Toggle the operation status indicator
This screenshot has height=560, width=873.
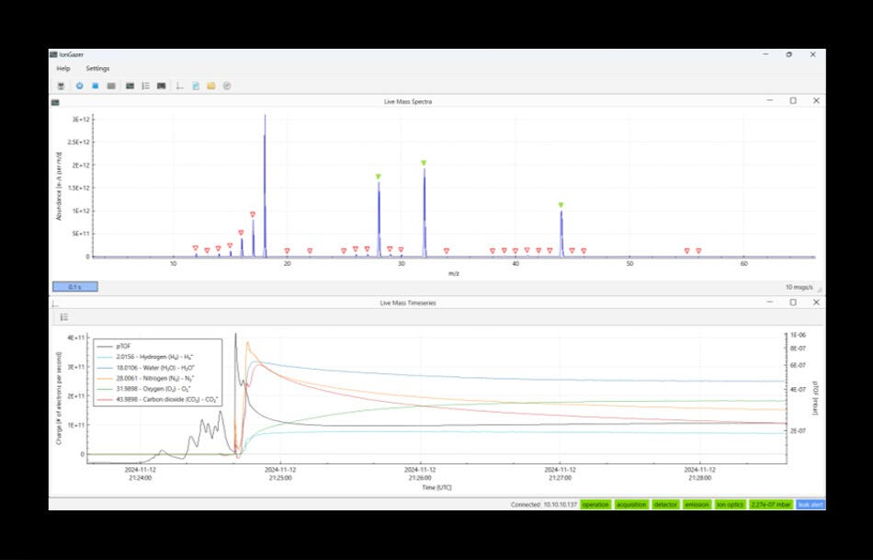pos(595,505)
